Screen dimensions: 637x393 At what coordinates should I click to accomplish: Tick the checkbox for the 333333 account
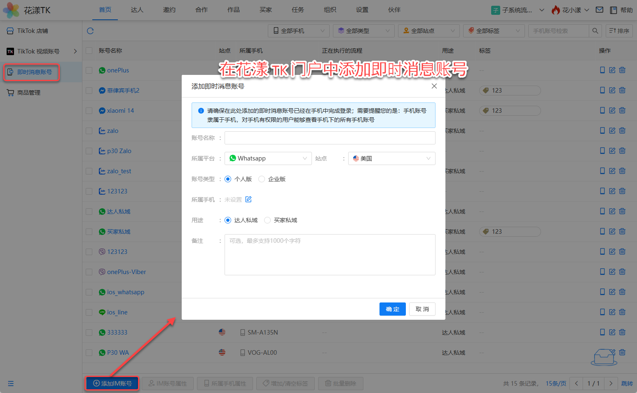pyautogui.click(x=89, y=333)
